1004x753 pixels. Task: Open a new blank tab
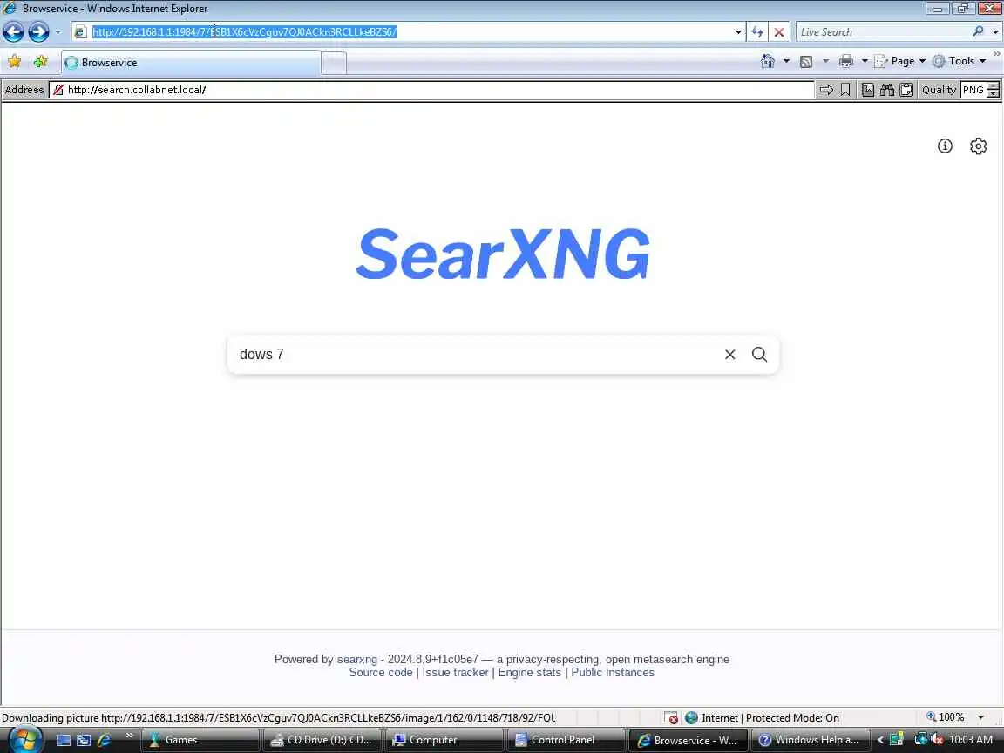pyautogui.click(x=334, y=63)
